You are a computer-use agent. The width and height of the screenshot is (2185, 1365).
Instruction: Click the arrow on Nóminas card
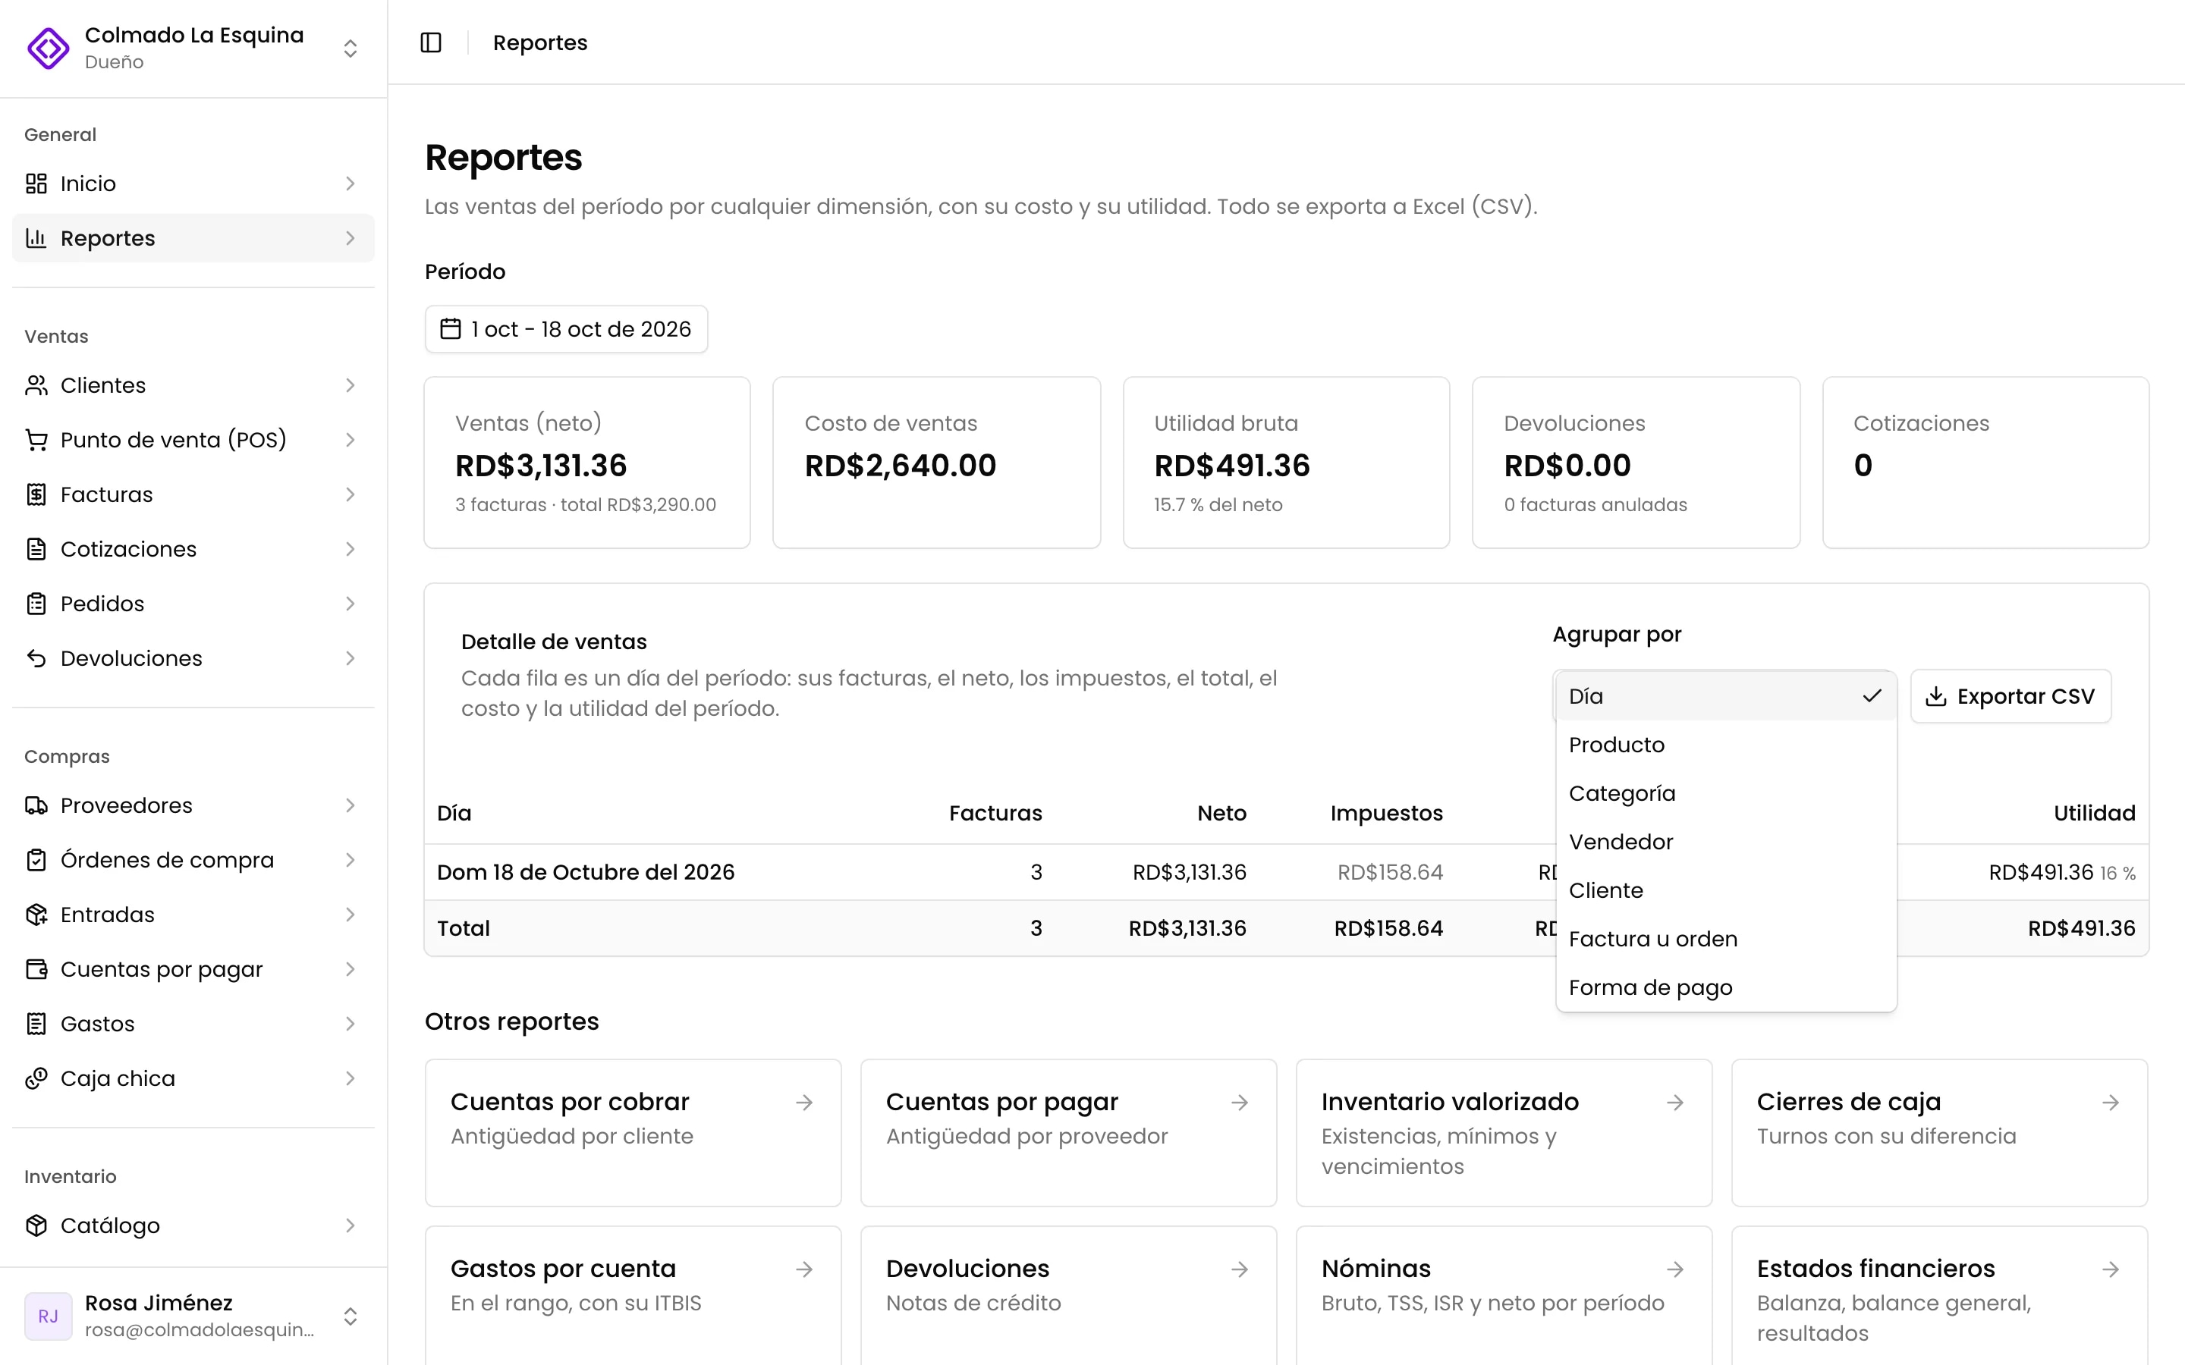tap(1675, 1269)
